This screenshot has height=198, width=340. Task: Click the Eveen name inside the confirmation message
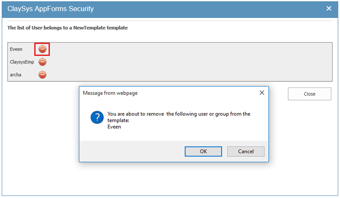click(x=114, y=127)
